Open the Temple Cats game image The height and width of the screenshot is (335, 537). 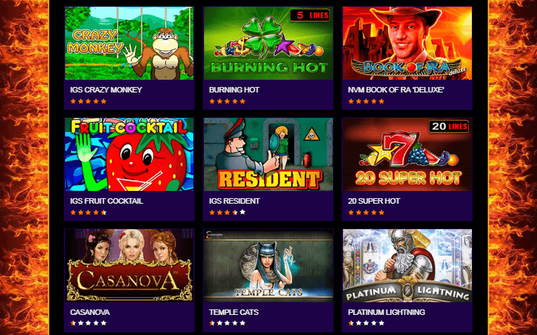pyautogui.click(x=268, y=265)
